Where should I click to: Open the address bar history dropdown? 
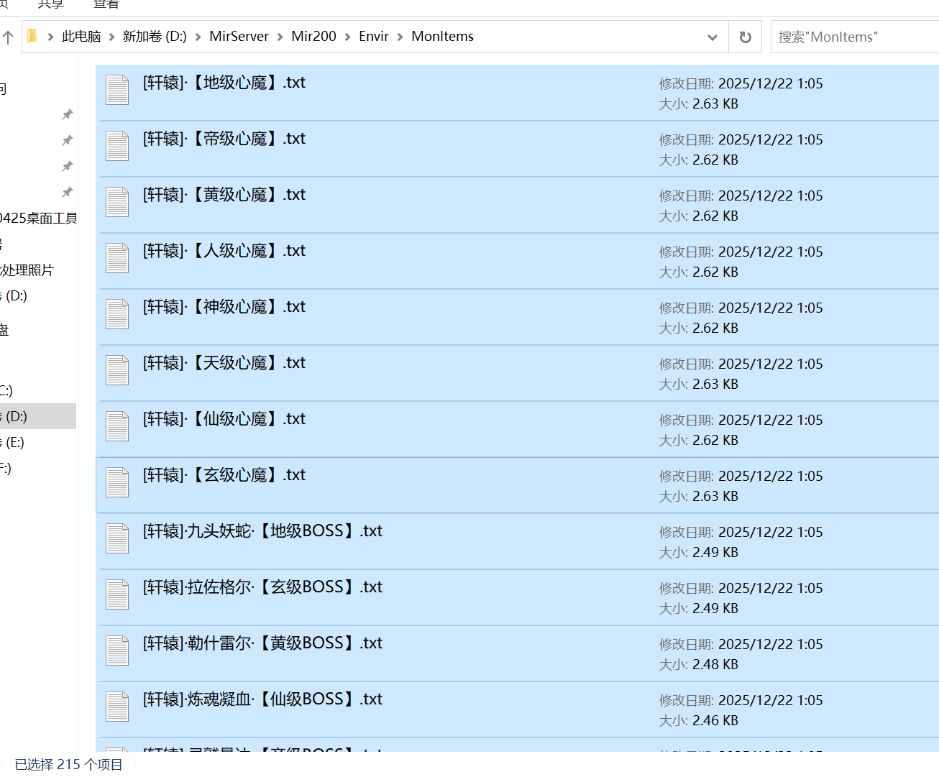713,37
